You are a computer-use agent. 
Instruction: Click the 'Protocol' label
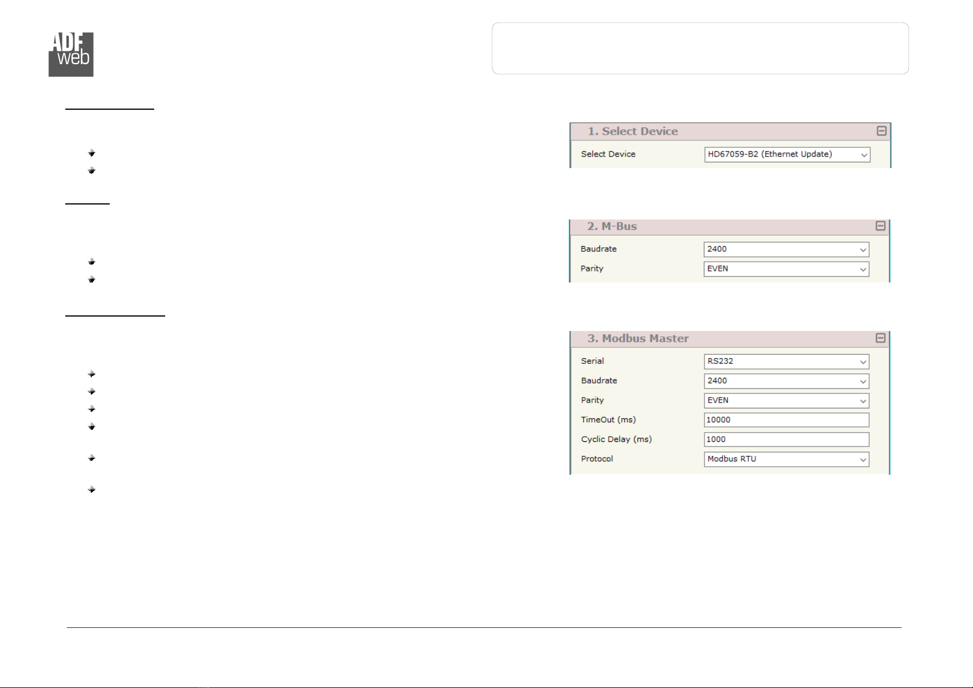597,458
